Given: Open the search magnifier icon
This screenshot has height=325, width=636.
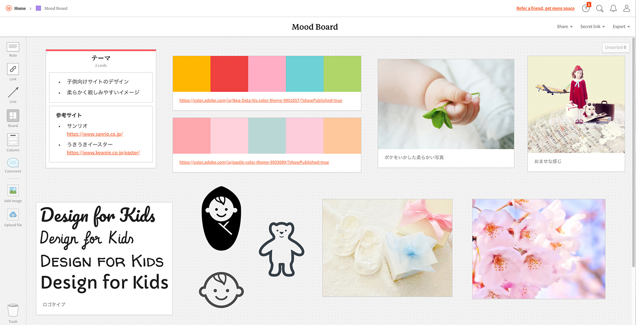Looking at the screenshot, I should click(x=600, y=8).
